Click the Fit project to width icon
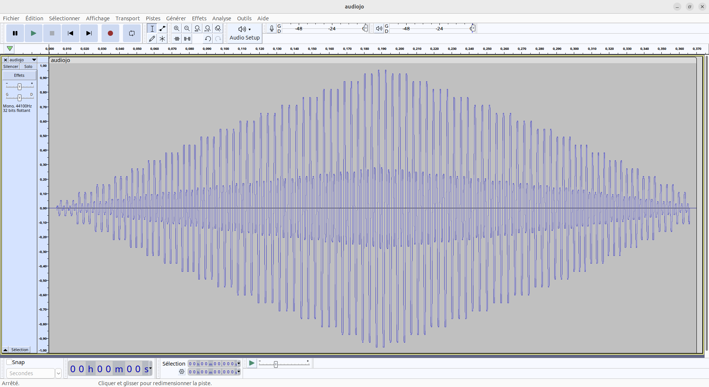 (208, 28)
